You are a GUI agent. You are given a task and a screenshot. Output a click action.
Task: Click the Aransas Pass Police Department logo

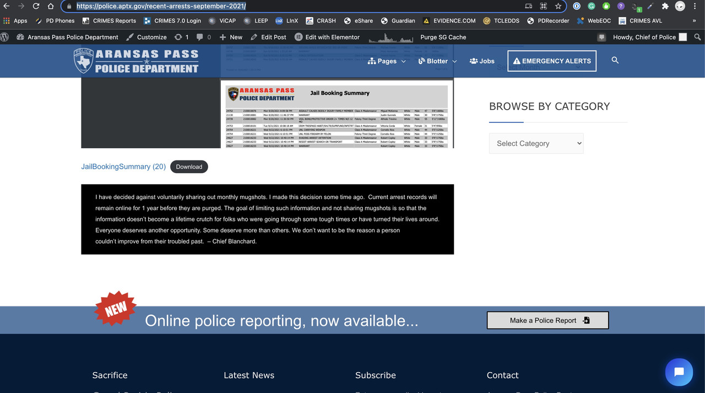click(x=136, y=61)
